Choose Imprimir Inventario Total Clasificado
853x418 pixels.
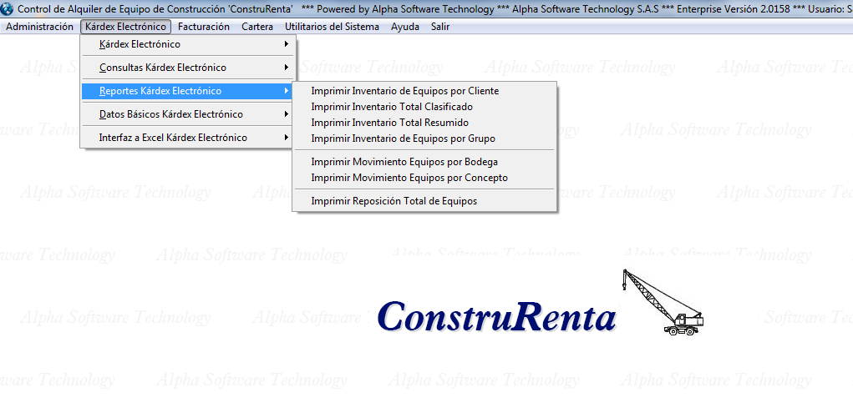(x=392, y=107)
